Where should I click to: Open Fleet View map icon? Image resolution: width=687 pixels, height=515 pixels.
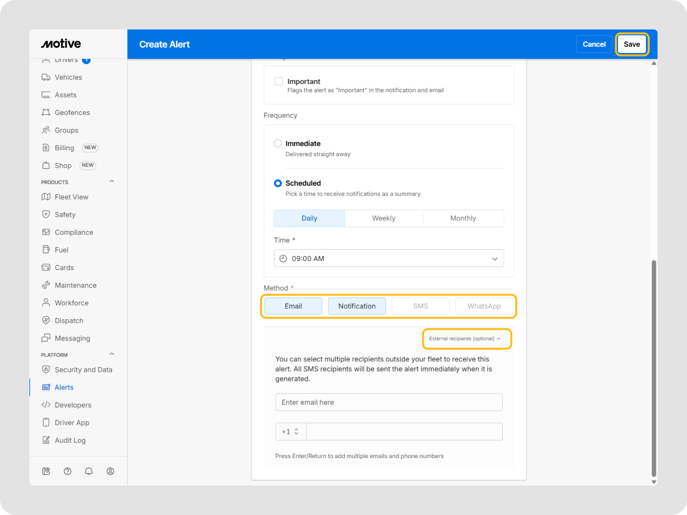pyautogui.click(x=46, y=197)
